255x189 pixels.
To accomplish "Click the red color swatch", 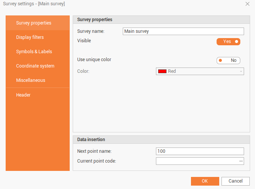I will point(162,71).
